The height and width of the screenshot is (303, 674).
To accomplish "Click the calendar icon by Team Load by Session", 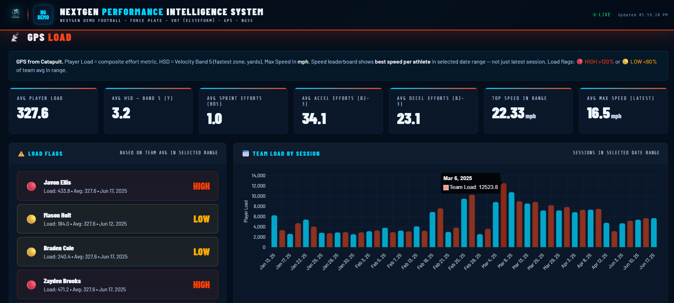I will pos(246,154).
